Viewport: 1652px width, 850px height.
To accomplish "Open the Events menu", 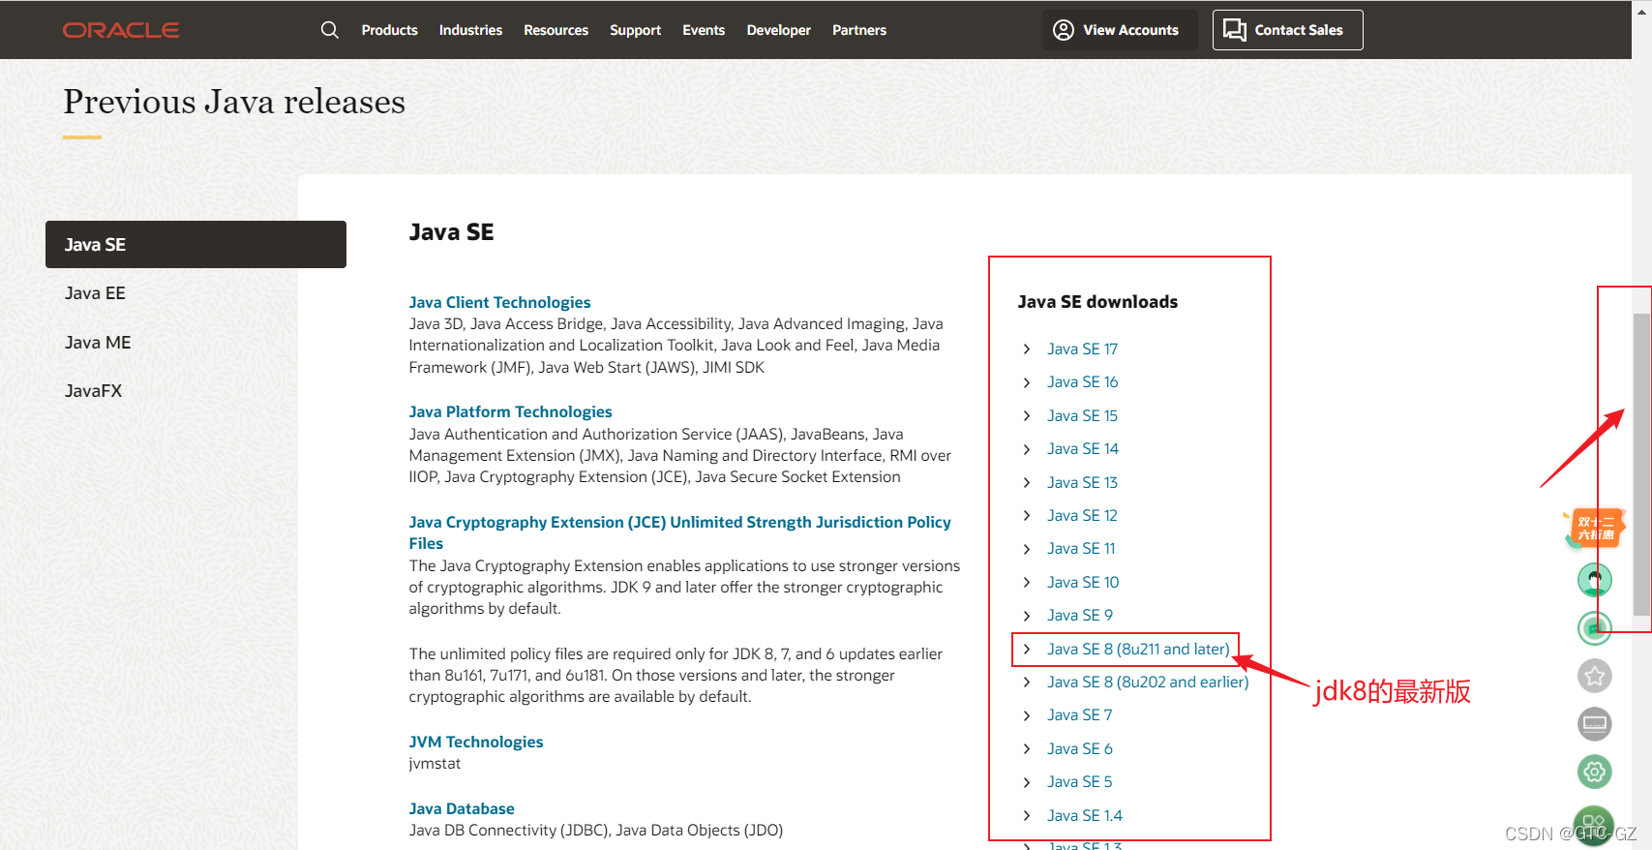I will (x=704, y=30).
